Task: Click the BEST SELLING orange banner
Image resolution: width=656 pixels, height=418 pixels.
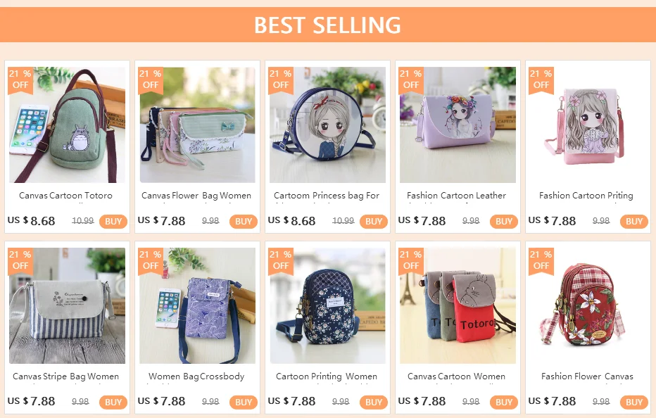Action: 328,25
